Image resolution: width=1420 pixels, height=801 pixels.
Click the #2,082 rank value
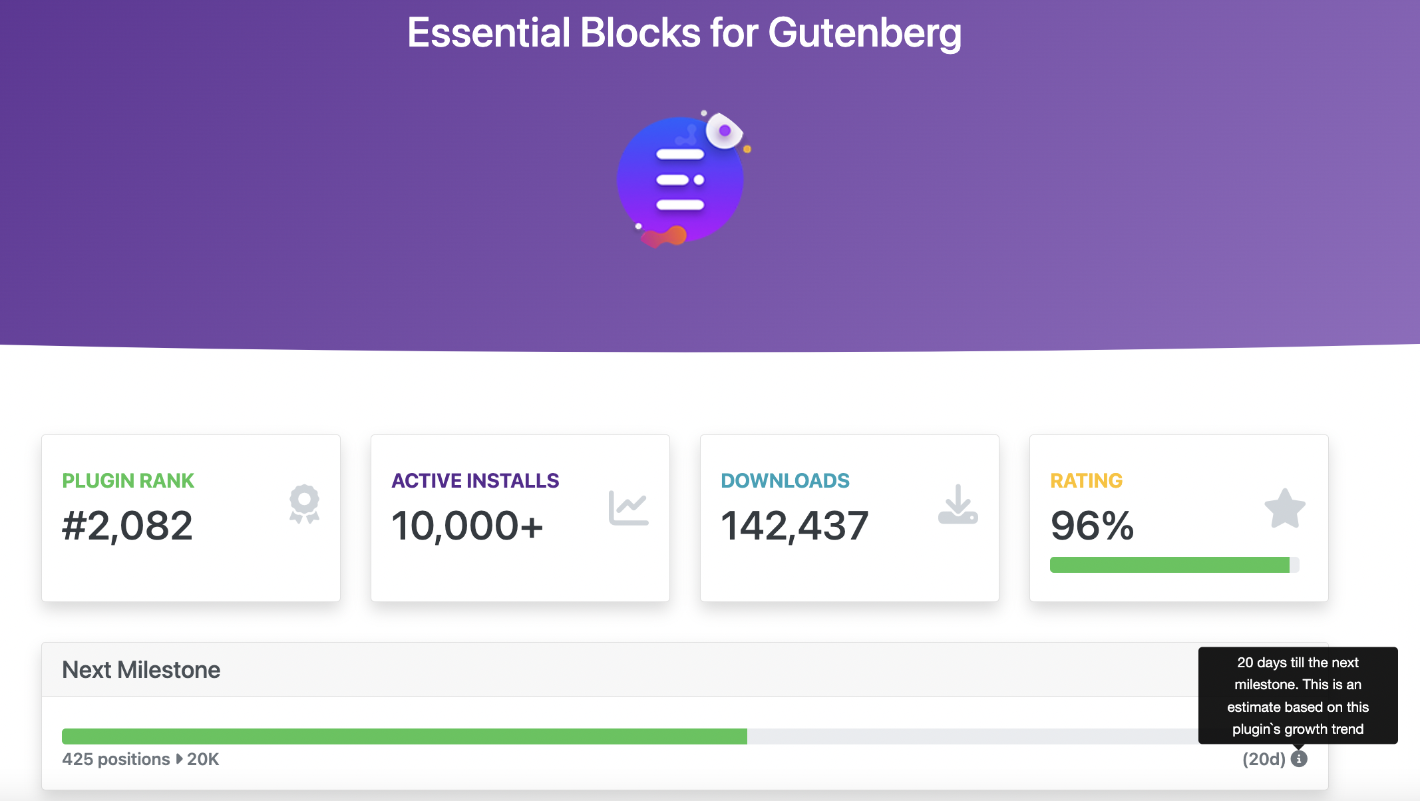[127, 526]
